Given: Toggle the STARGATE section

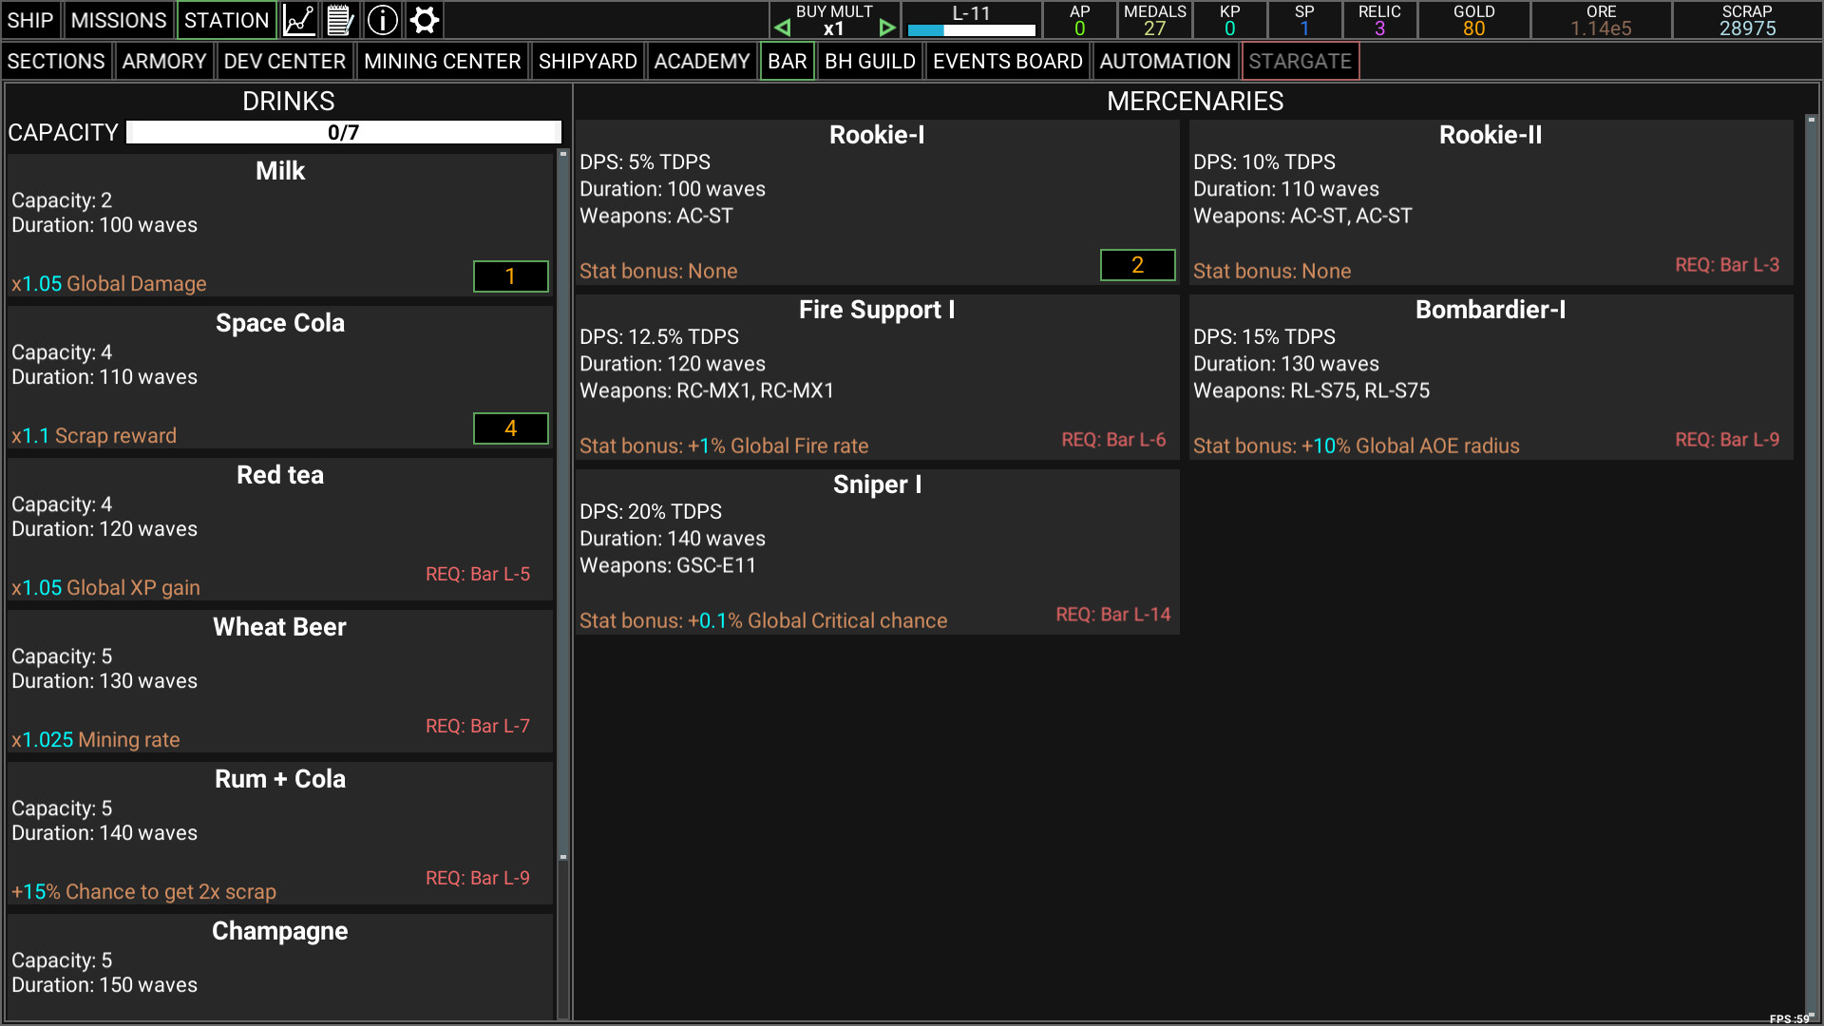Looking at the screenshot, I should point(1301,61).
